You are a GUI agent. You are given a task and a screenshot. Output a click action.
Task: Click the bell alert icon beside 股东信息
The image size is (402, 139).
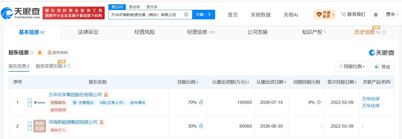(x=40, y=53)
